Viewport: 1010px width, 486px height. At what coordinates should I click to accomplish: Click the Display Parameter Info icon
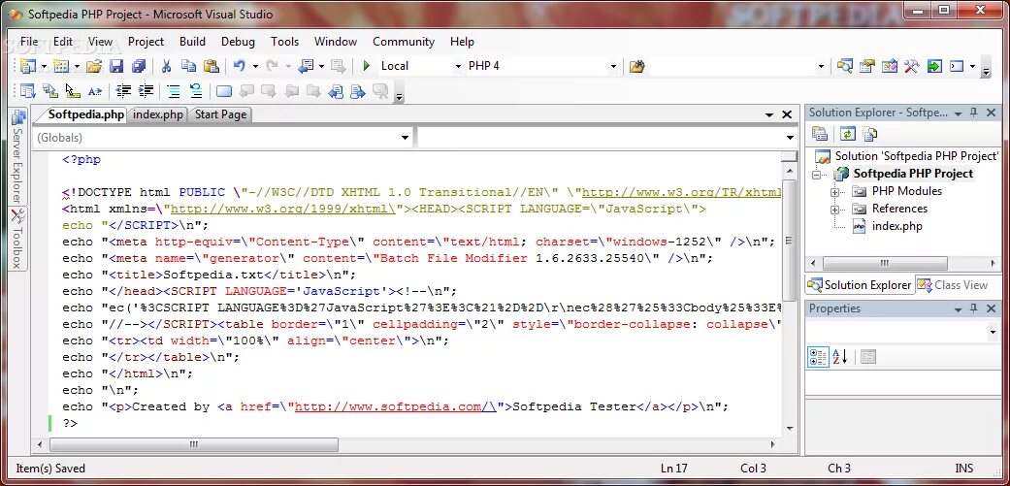50,91
